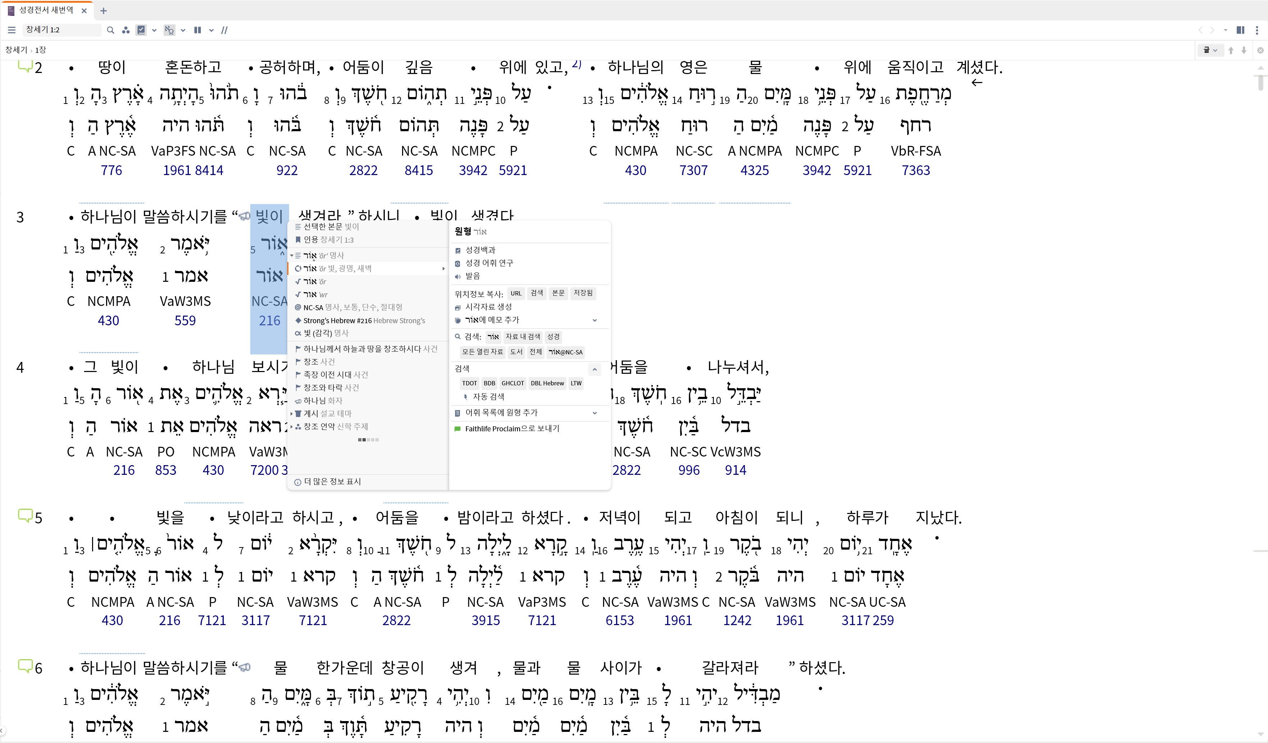Screen dimensions: 1268x743
Task: Expand the 창조 언약 신학 주제 item
Action: 292,427
